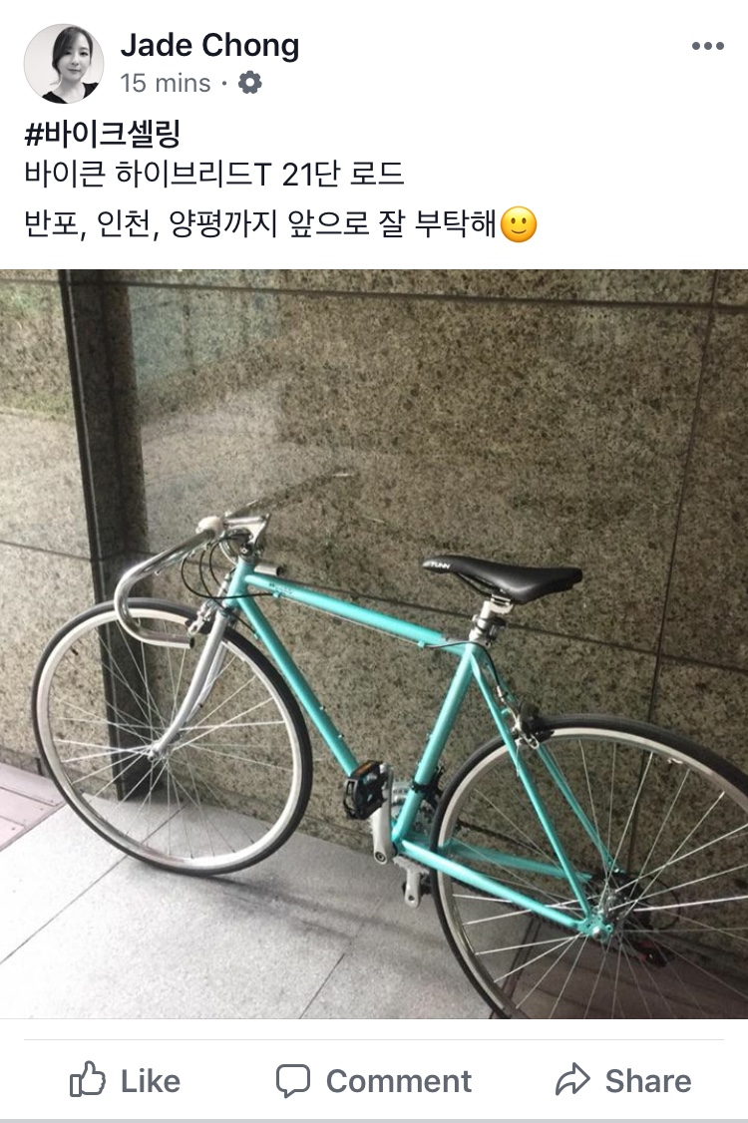The height and width of the screenshot is (1123, 748).
Task: Open Jade Chong's profile via name
Action: (209, 45)
